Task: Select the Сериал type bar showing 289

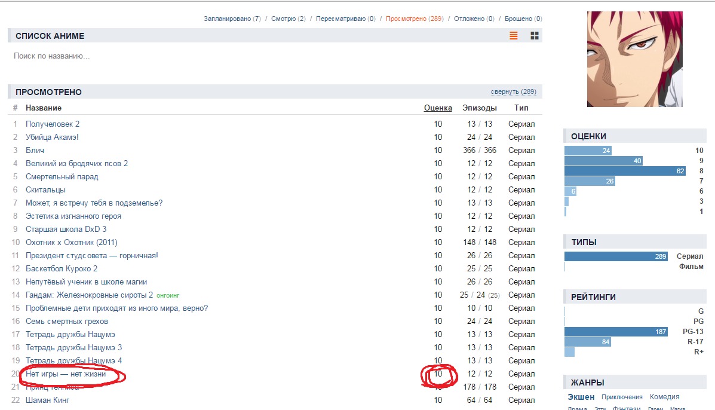Action: (x=616, y=256)
